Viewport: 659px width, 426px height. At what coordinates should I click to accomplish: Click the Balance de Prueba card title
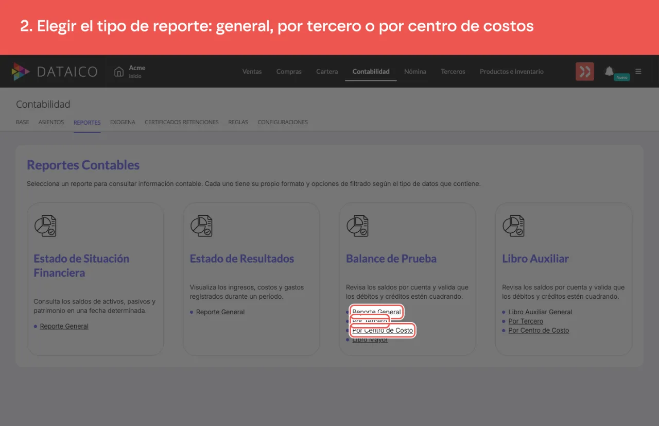point(391,259)
